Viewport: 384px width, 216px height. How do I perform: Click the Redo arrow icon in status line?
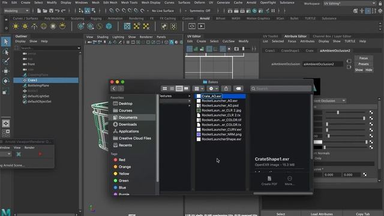(x=63, y=11)
